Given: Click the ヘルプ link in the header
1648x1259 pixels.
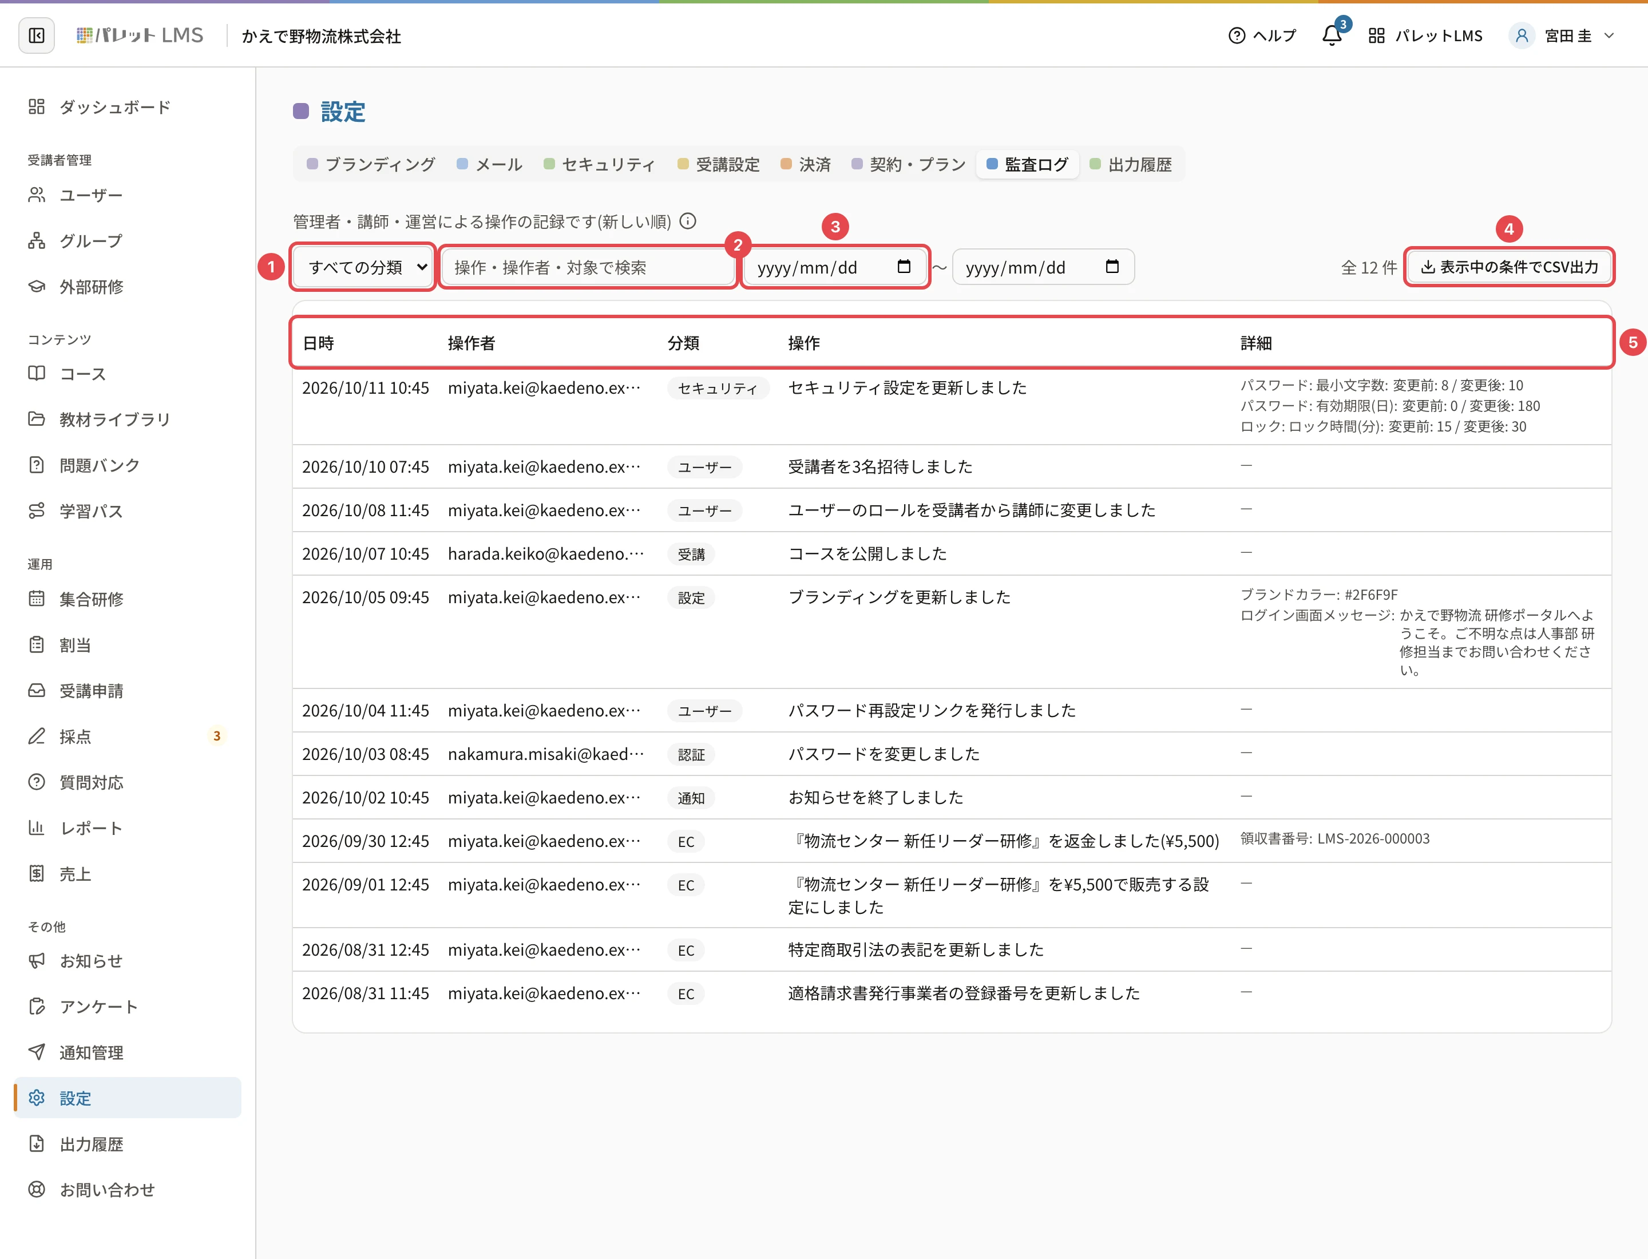Looking at the screenshot, I should click(x=1263, y=35).
